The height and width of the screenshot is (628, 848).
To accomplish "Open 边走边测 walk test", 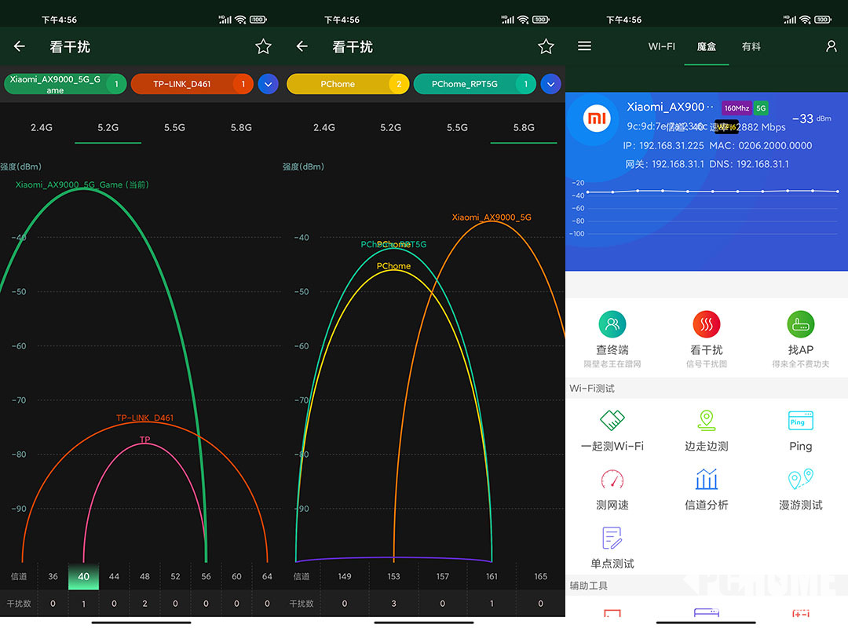I will 706,422.
